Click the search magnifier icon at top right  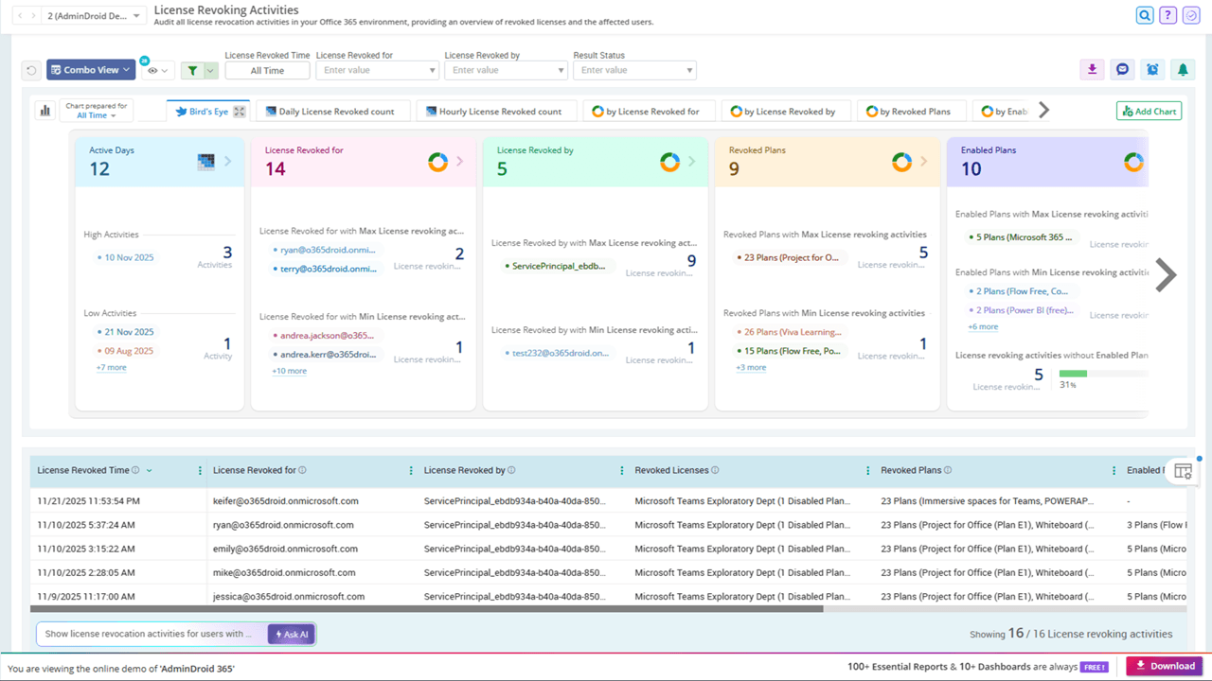coord(1145,15)
